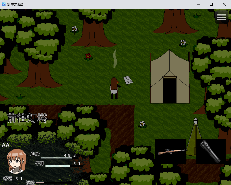Image resolution: width=231 pixels, height=185 pixels.
Task: Open the hamburger menu button
Action: click(x=221, y=17)
